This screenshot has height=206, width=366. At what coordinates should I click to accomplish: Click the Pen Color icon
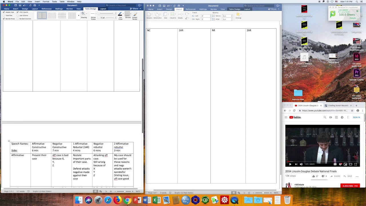click(120, 14)
